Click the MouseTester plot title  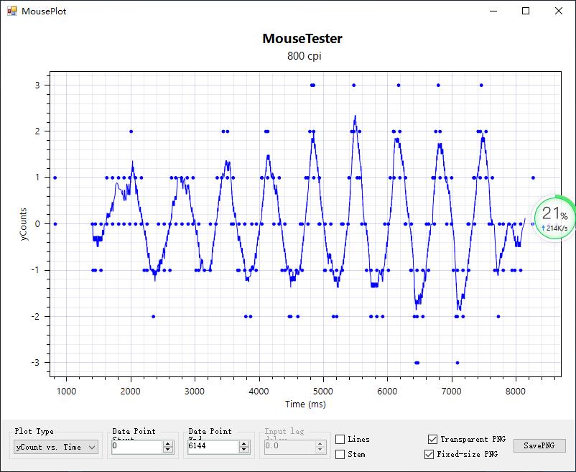coord(302,39)
